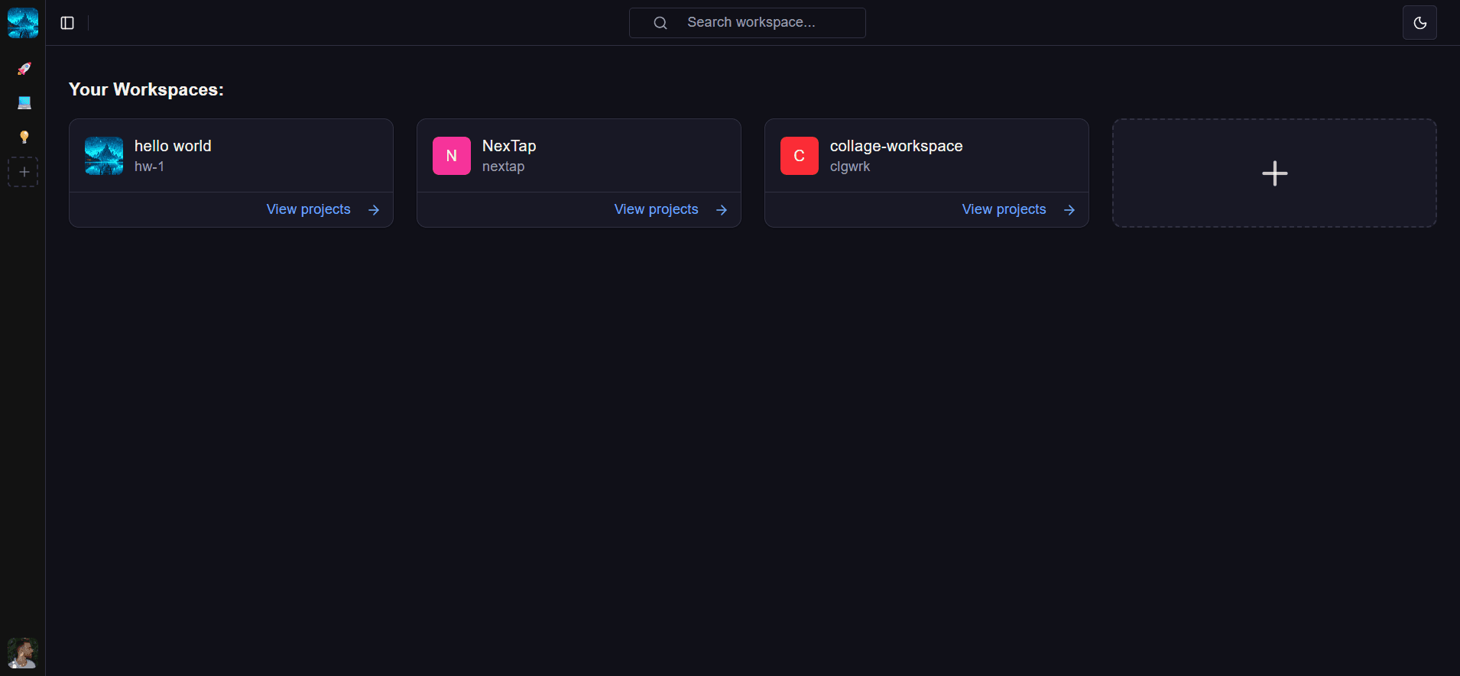Toggle the sidebar panel icon
The height and width of the screenshot is (676, 1460).
coord(67,23)
